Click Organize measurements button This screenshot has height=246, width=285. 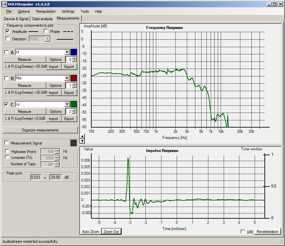point(40,130)
